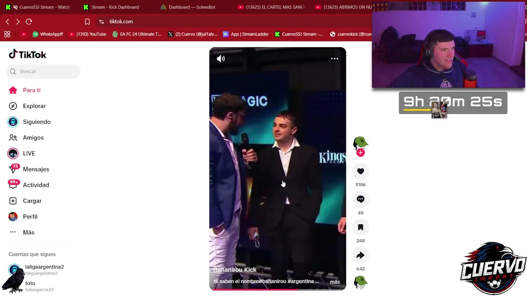
Task: Bookmark this page using the toolbar bookmark icon
Action: 87,21
